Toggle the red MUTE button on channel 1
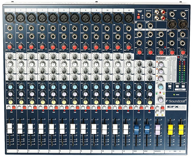This screenshot has width=192, height=157. coord(14,108)
